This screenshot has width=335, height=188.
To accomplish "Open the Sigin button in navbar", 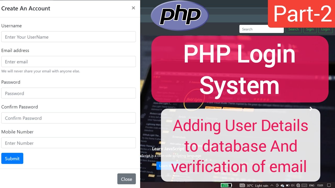I will 310,29.
